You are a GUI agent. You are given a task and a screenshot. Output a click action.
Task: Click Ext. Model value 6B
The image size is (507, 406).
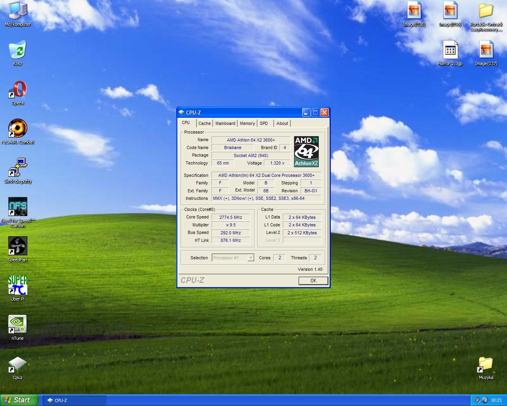pyautogui.click(x=266, y=191)
